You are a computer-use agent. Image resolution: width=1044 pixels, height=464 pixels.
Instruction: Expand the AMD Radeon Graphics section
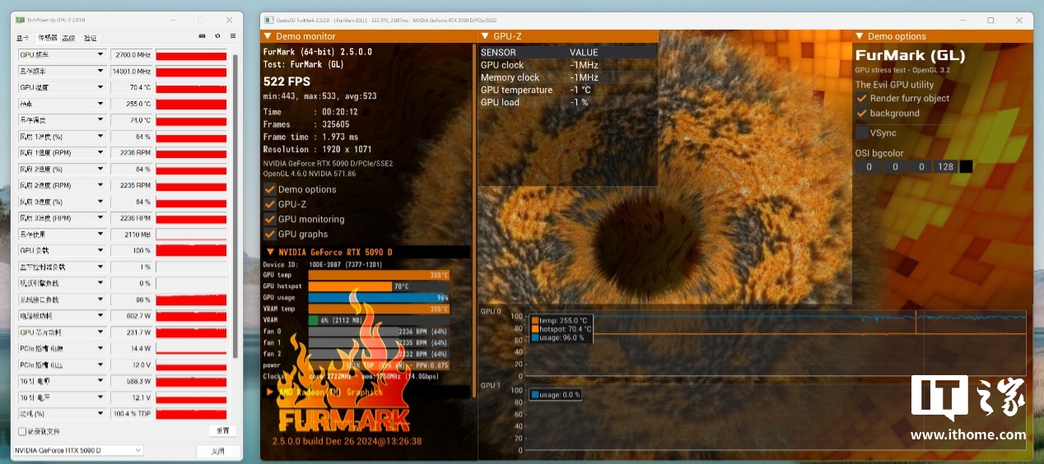coord(269,392)
